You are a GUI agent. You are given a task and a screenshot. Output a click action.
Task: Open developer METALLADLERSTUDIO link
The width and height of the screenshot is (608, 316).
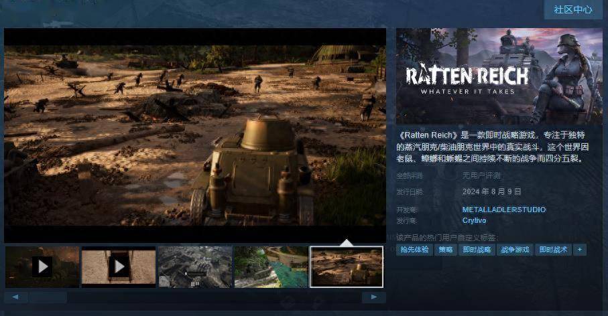tap(503, 210)
